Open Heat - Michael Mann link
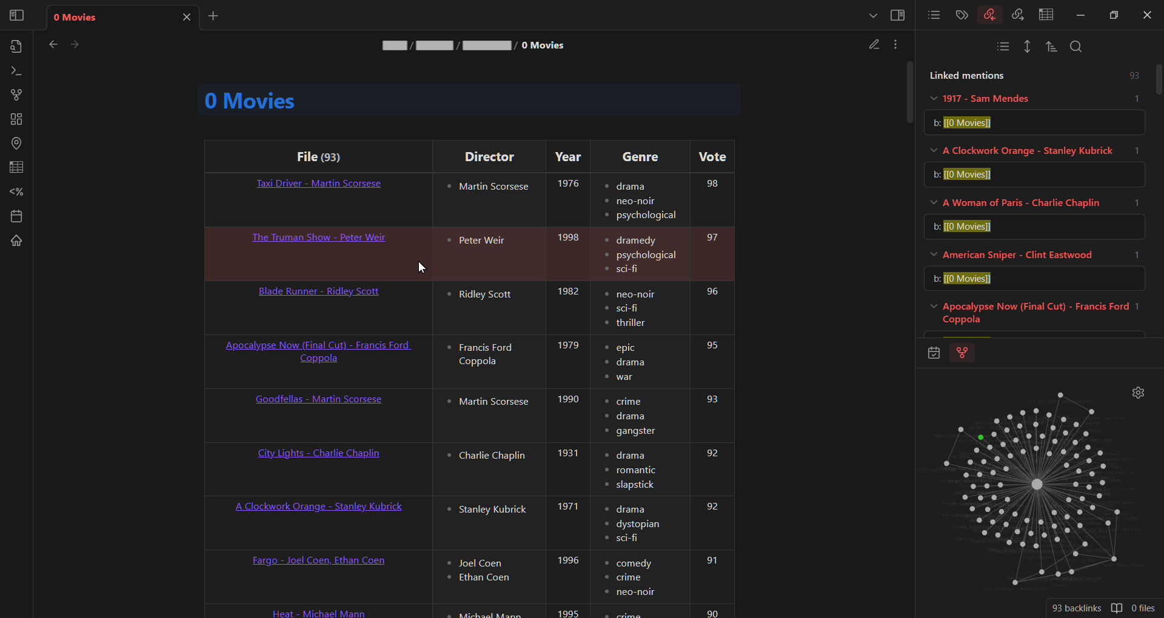 [x=318, y=613]
